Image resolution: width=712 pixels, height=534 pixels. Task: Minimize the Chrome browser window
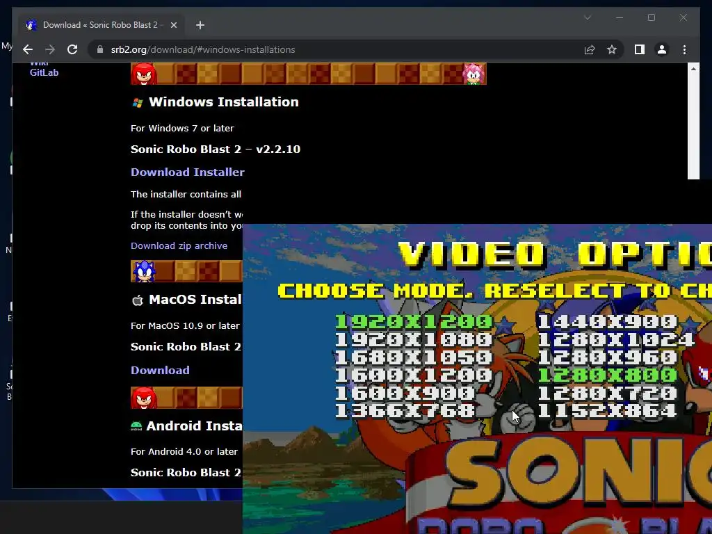coord(620,17)
